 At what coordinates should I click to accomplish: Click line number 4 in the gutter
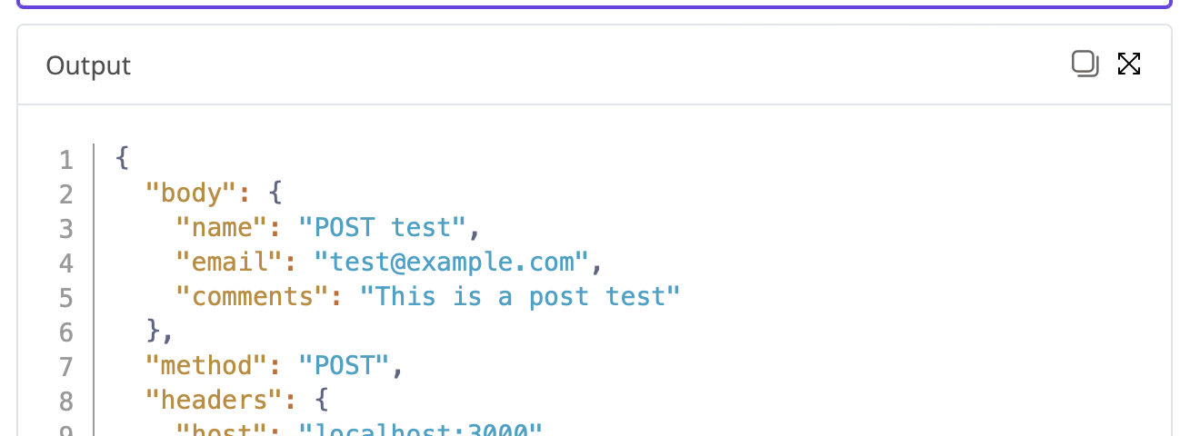[65, 263]
